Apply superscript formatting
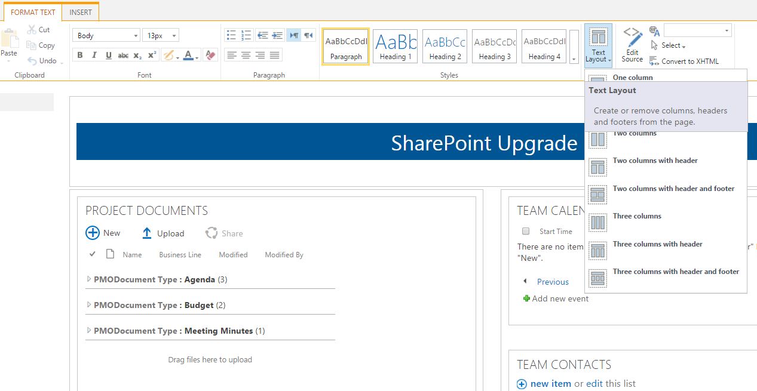This screenshot has height=391, width=757. pyautogui.click(x=152, y=56)
